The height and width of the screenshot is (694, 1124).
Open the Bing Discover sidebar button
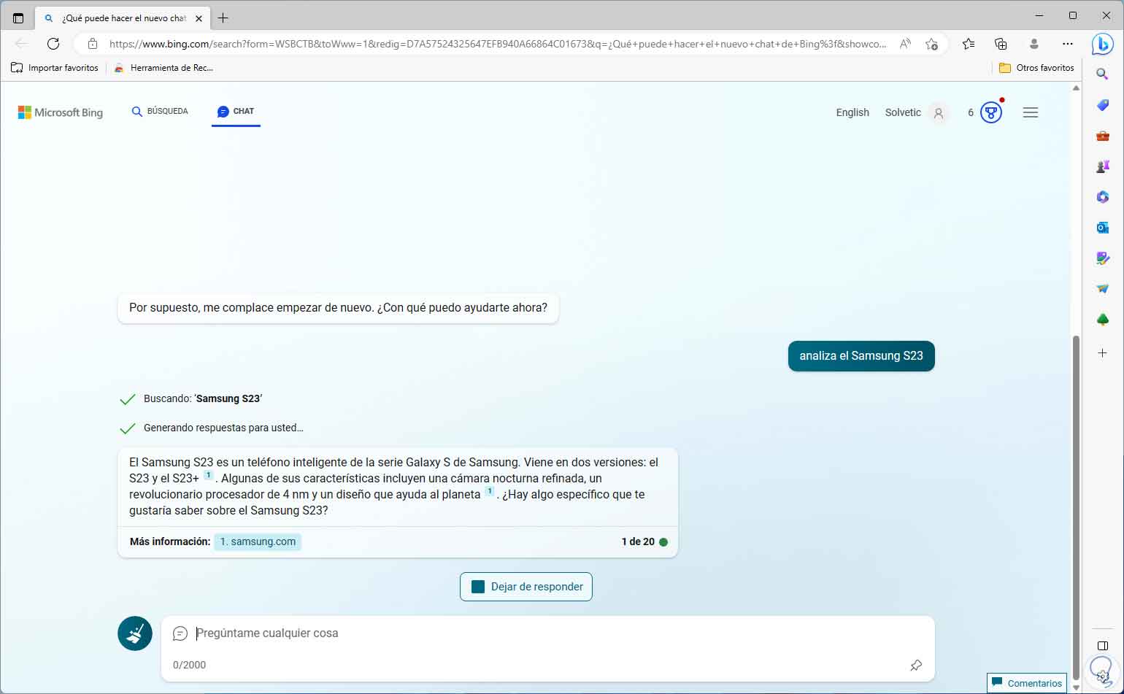(x=1102, y=44)
